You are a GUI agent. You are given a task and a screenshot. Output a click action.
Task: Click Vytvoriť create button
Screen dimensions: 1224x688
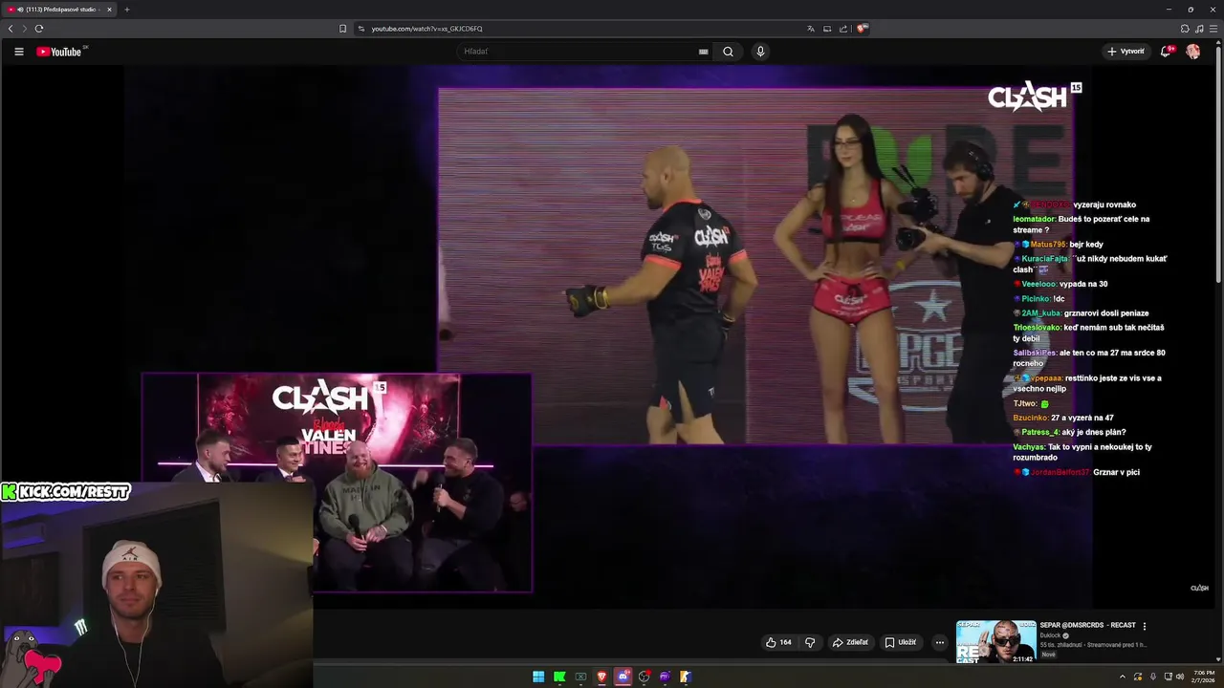[x=1126, y=52]
